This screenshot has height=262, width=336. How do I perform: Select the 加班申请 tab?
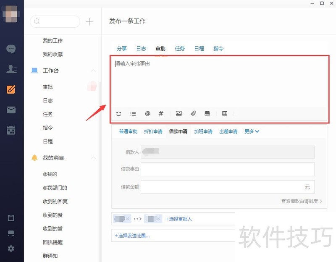click(x=203, y=131)
